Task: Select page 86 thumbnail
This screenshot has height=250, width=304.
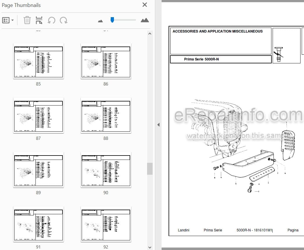Action: click(106, 61)
